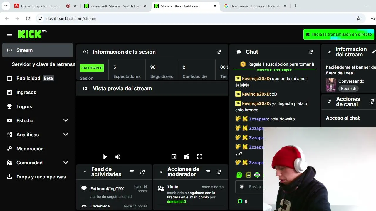Click kevincja20xD's name on the "que onda" message
Screen dimensions: 376x211
pyautogui.click(x=256, y=79)
